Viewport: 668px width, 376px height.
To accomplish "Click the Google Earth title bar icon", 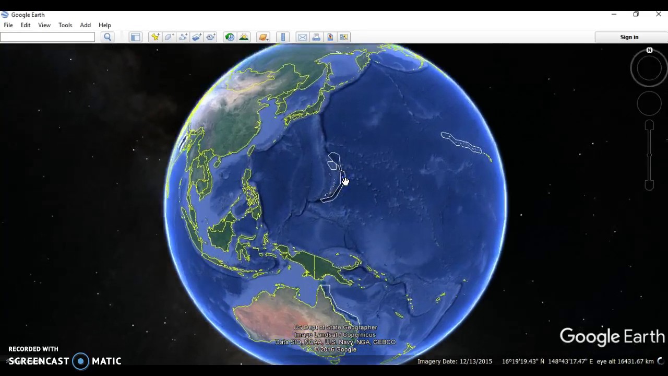I will tap(5, 15).
